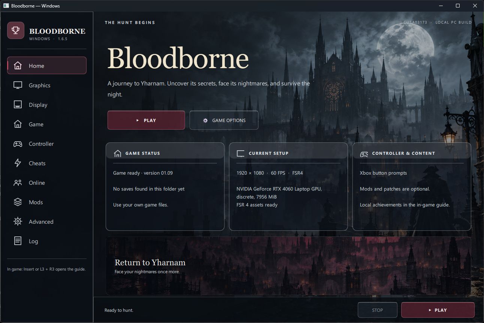Open the Controller section
The image size is (484, 323).
(x=47, y=144)
